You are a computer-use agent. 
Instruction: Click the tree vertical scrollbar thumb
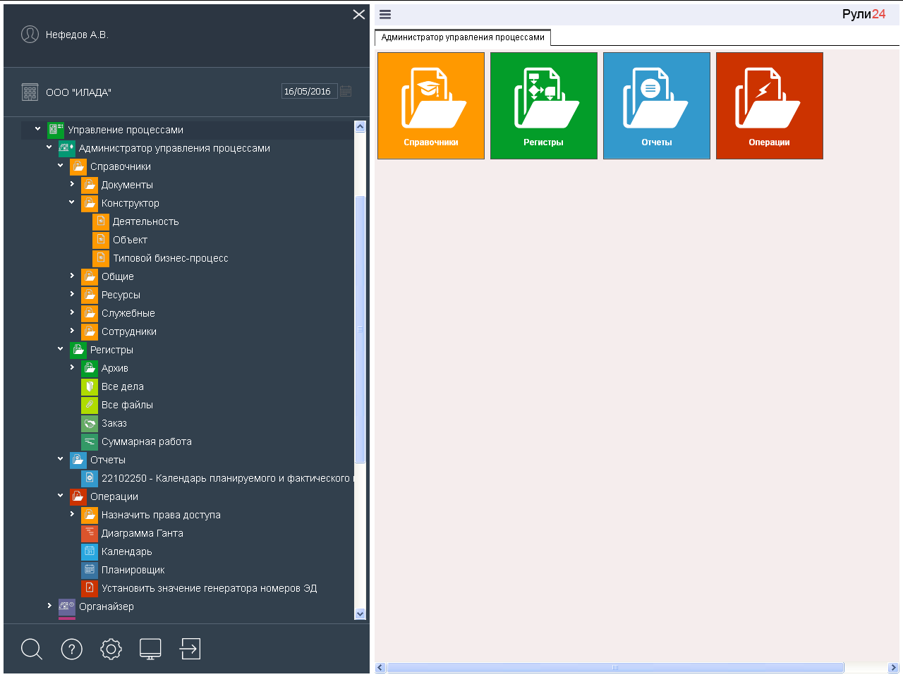click(x=360, y=329)
